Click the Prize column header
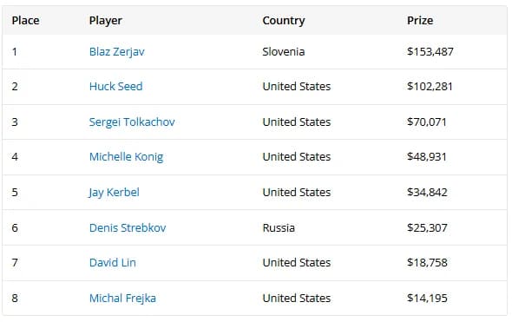Viewport: 512px width, 322px height. pyautogui.click(x=420, y=21)
